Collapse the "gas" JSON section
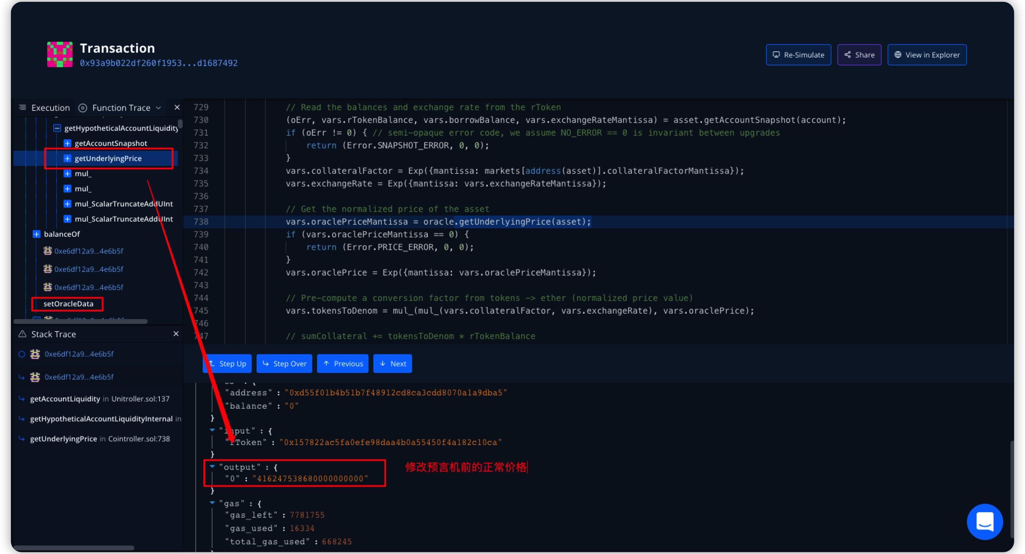The image size is (1025, 554). point(212,503)
